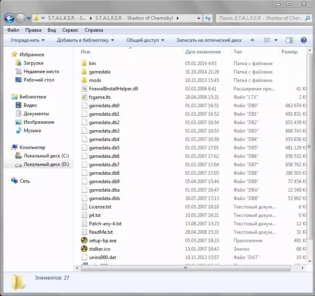The height and width of the screenshot is (296, 315).
Task: Show more toolbar commands chevron
Action: (252, 40)
